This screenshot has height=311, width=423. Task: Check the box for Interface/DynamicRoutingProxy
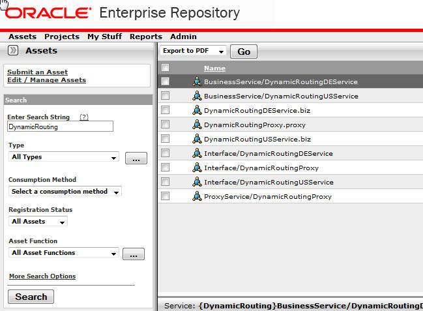(165, 168)
